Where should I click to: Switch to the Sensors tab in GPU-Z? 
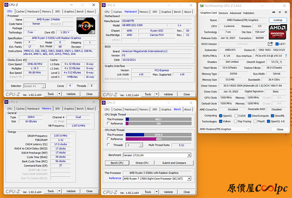pos(223,13)
